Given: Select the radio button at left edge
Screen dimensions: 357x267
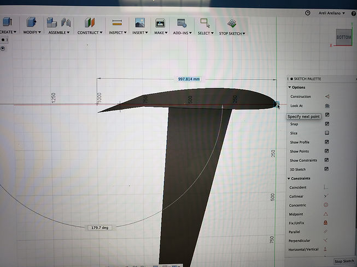Looking at the screenshot, I should (3, 48).
